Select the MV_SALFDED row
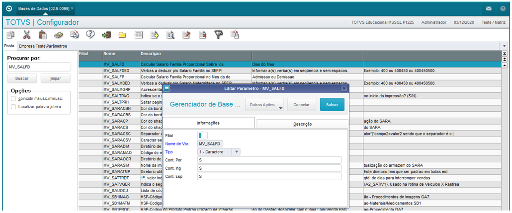512x213 pixels. pos(290,71)
